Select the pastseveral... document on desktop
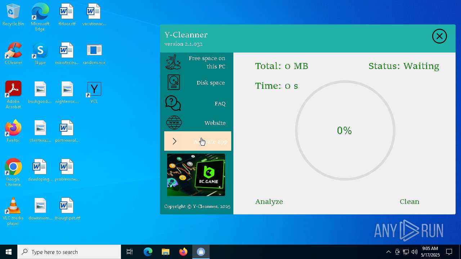Image resolution: width=461 pixels, height=259 pixels. [x=67, y=132]
